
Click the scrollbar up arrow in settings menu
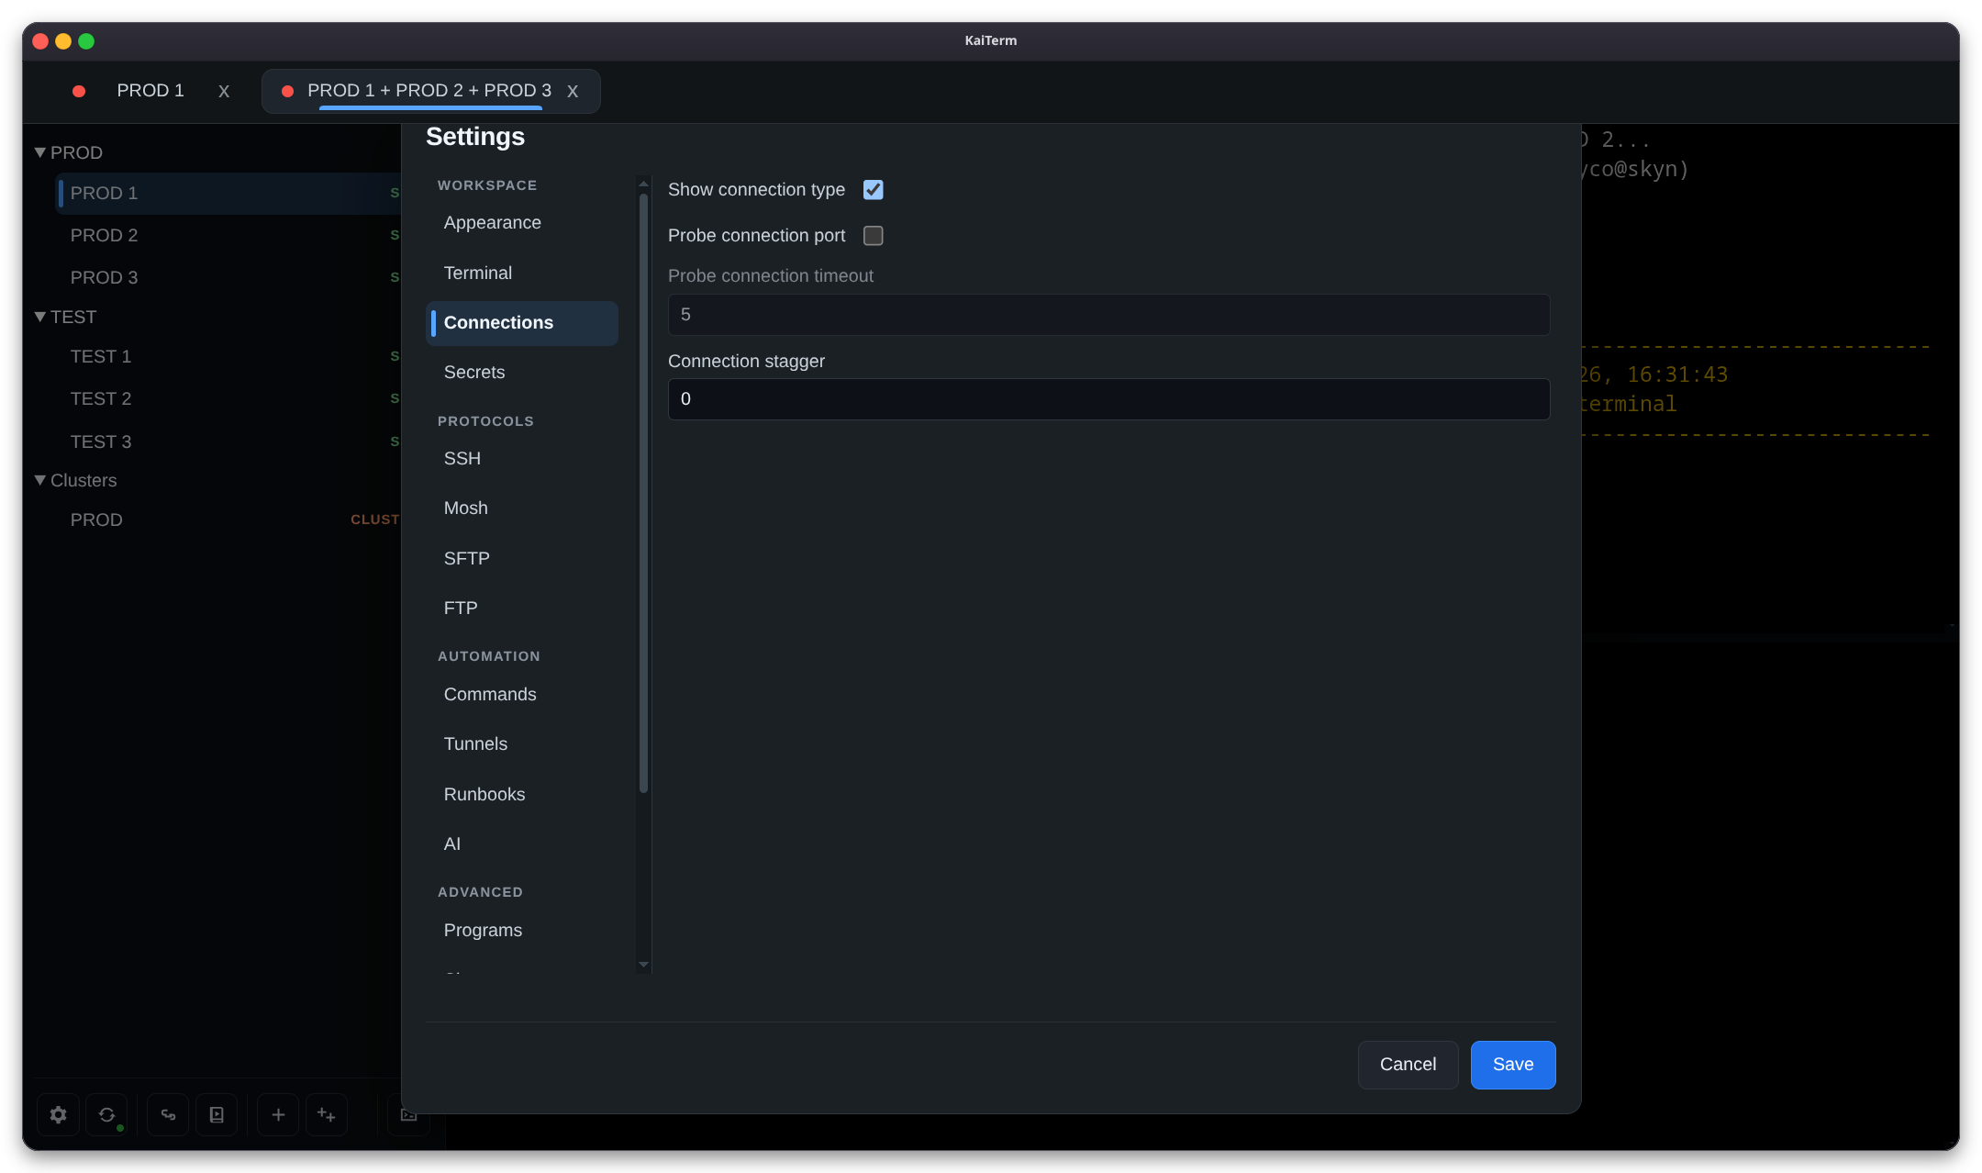pos(643,184)
